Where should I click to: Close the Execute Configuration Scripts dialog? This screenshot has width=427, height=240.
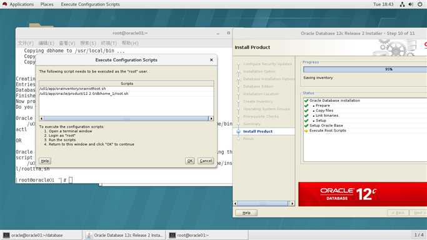[x=211, y=60]
